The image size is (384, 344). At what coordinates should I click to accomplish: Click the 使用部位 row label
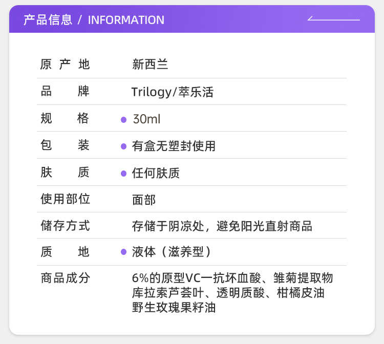[65, 199]
